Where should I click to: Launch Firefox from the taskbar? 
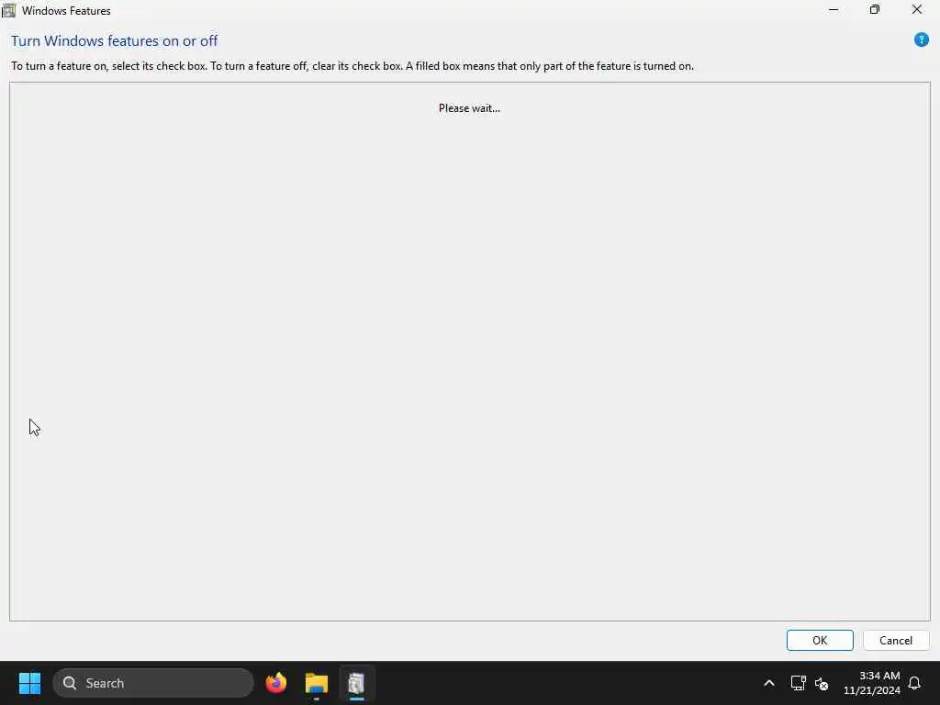[275, 683]
